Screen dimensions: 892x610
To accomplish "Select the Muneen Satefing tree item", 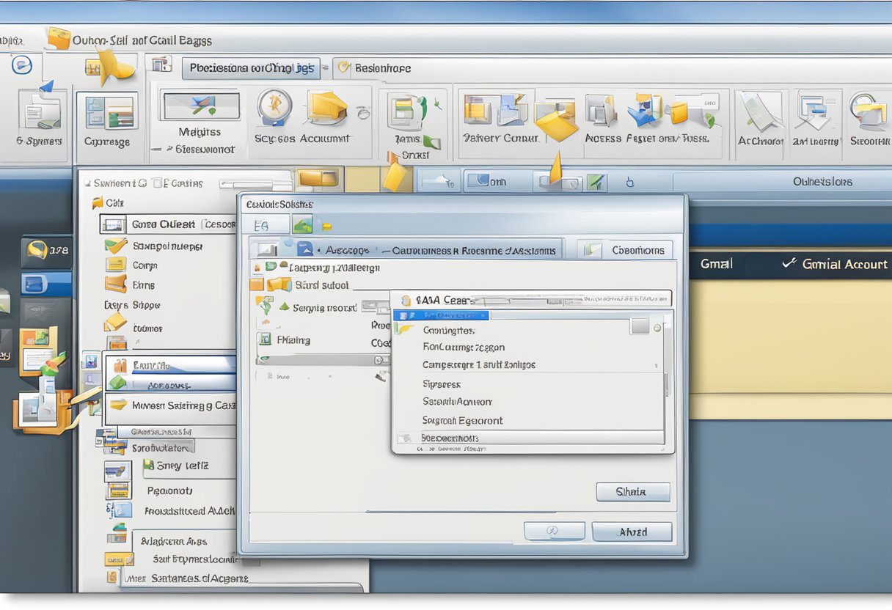I will point(170,405).
